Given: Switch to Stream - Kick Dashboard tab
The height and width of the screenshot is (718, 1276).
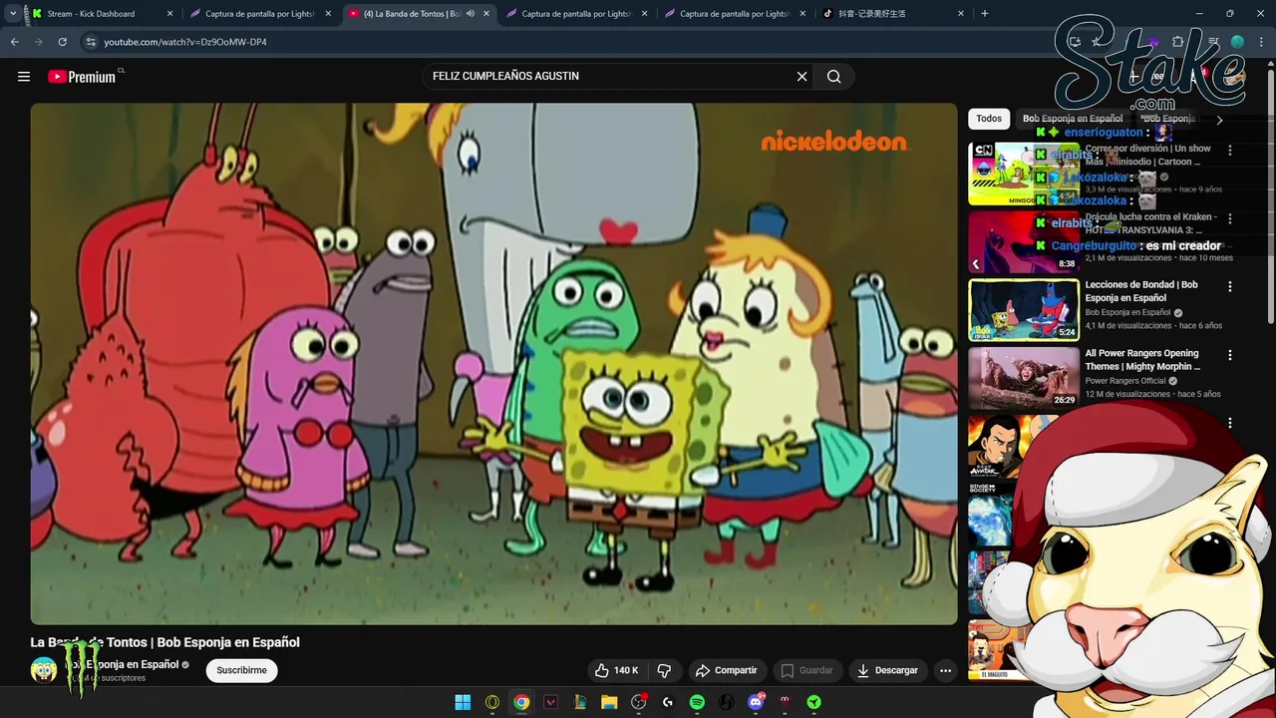Looking at the screenshot, I should pyautogui.click(x=102, y=14).
